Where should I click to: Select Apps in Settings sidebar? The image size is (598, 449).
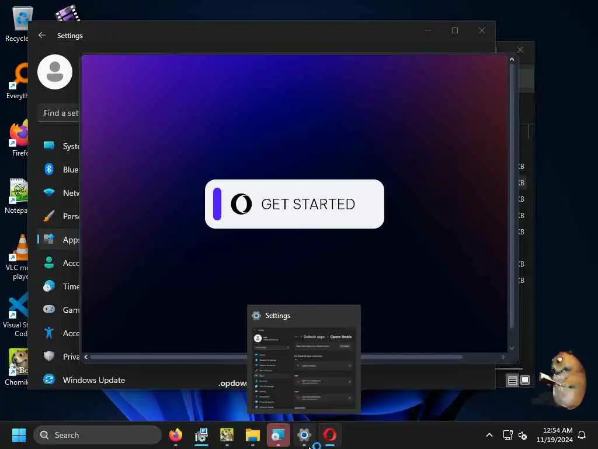click(x=60, y=239)
